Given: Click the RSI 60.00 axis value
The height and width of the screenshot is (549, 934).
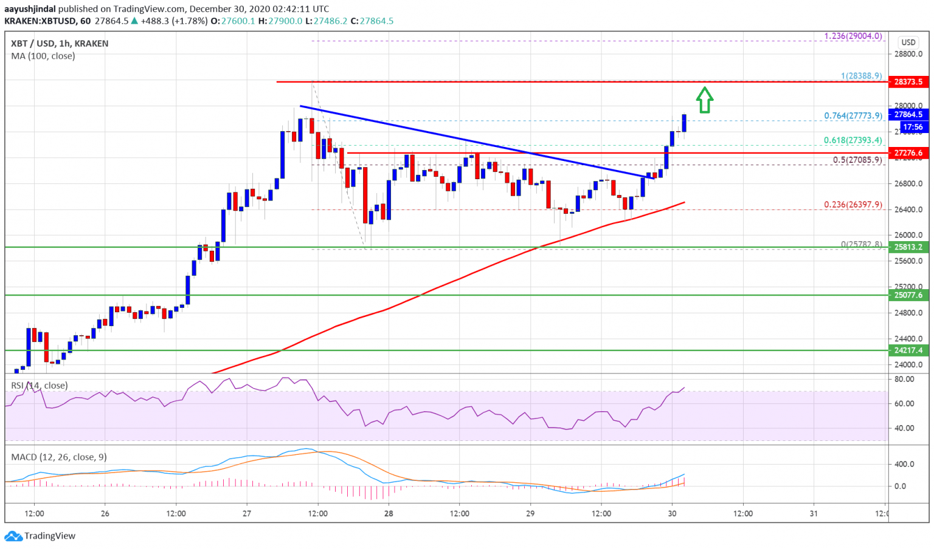Looking at the screenshot, I should [904, 404].
